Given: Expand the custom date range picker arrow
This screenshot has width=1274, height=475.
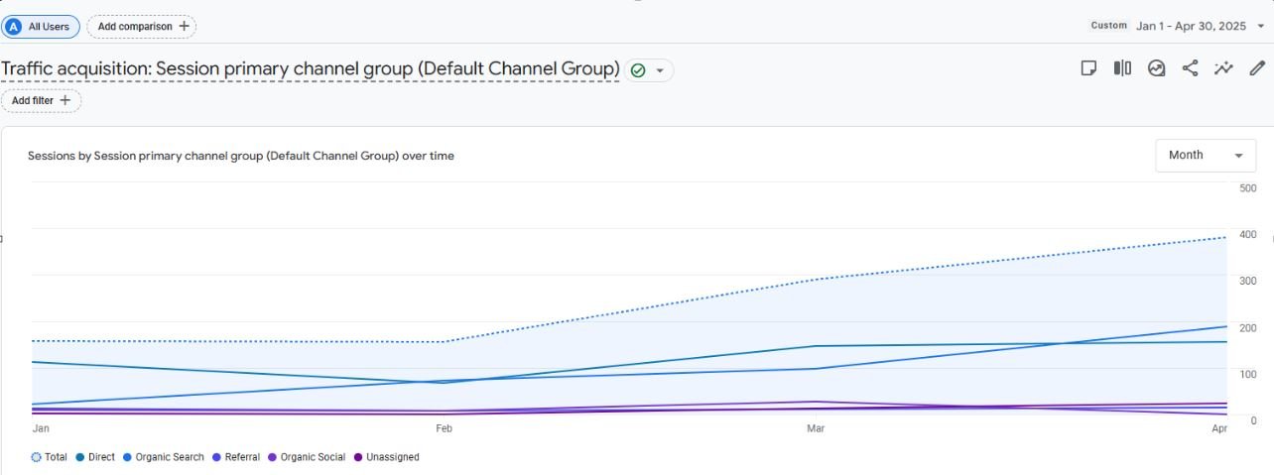Looking at the screenshot, I should (x=1261, y=26).
